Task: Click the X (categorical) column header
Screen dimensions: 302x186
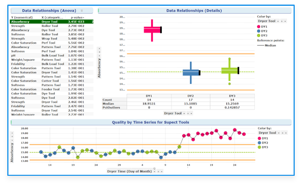Action: pyautogui.click(x=52, y=18)
